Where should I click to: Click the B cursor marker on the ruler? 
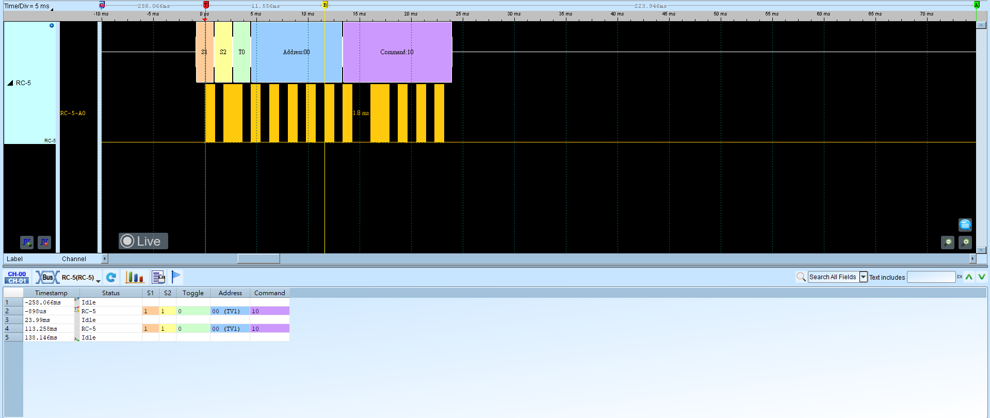[x=325, y=5]
